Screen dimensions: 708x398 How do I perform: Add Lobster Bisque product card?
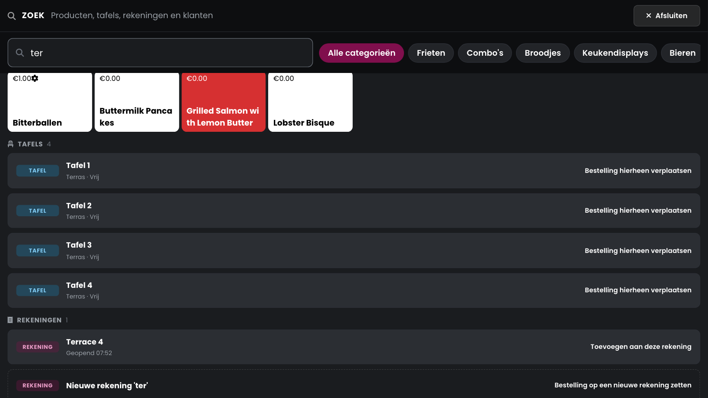(x=310, y=102)
